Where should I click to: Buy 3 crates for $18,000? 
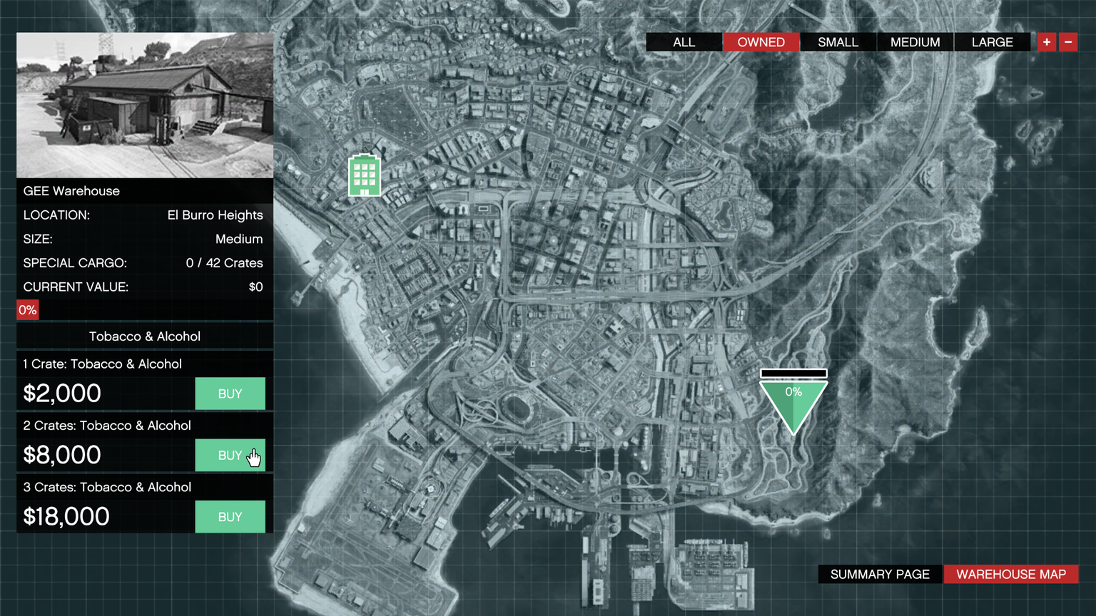(230, 517)
